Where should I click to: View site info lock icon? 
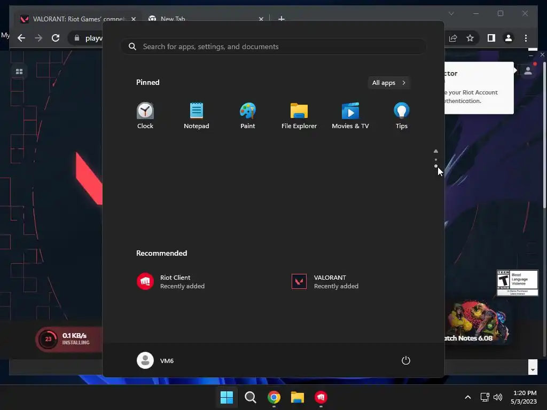click(77, 38)
